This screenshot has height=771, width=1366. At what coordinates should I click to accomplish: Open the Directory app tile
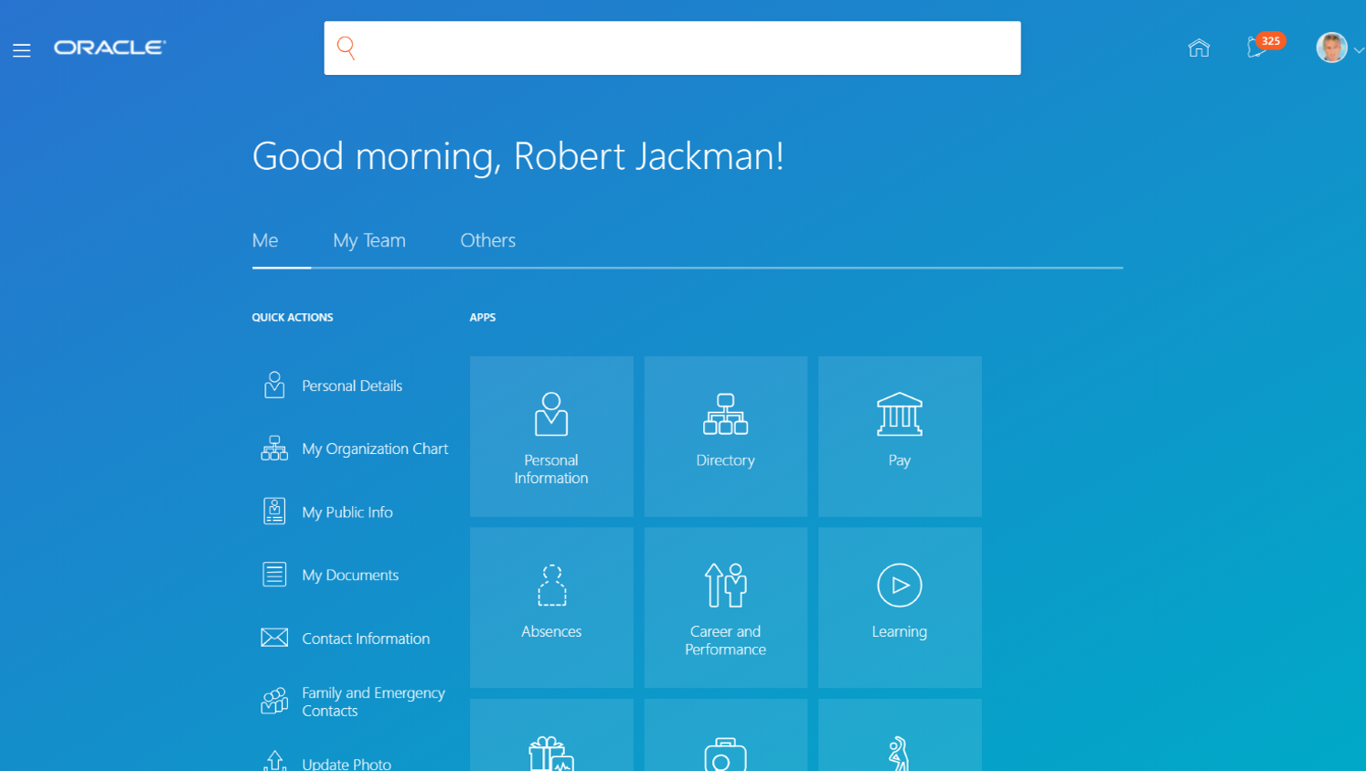click(725, 437)
